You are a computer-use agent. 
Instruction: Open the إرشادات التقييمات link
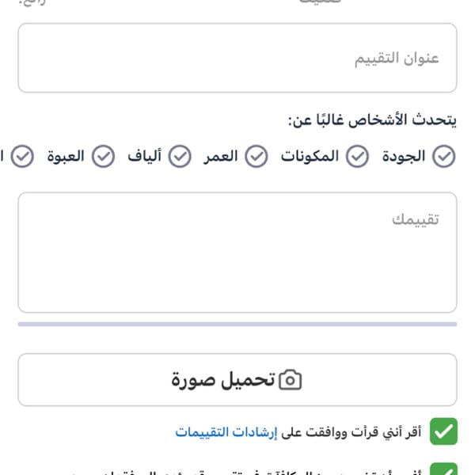226,432
